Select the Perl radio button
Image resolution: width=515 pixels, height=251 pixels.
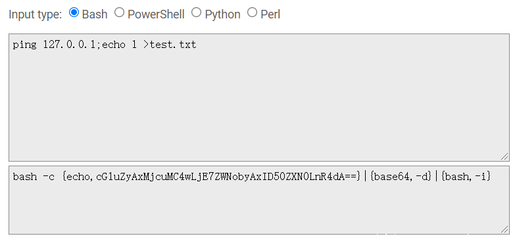coord(252,12)
